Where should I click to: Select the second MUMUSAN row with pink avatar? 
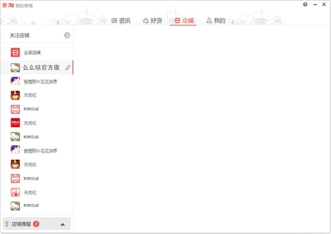[x=37, y=178]
